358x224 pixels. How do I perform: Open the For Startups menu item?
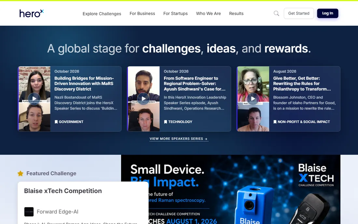[x=175, y=13]
